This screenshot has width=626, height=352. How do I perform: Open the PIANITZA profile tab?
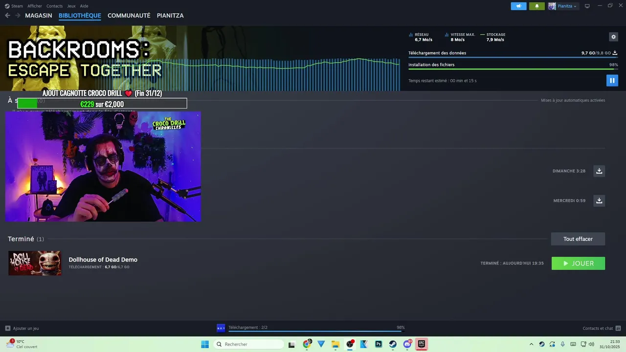(170, 16)
